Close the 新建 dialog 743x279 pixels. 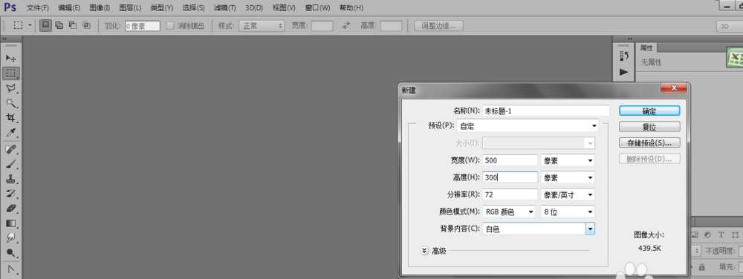(673, 88)
